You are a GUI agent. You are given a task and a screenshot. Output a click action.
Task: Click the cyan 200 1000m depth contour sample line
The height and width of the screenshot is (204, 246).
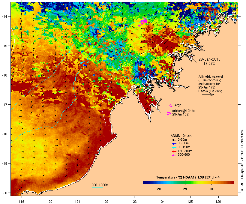tap(97, 187)
